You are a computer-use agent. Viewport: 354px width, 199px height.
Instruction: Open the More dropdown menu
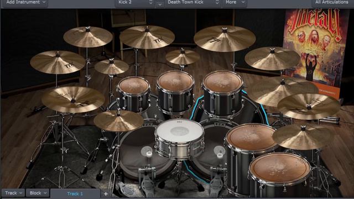(235, 3)
